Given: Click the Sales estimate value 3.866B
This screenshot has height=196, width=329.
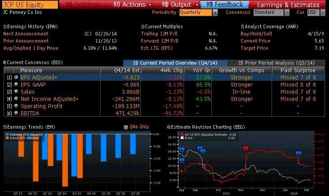Looking at the screenshot, I should (131, 91).
